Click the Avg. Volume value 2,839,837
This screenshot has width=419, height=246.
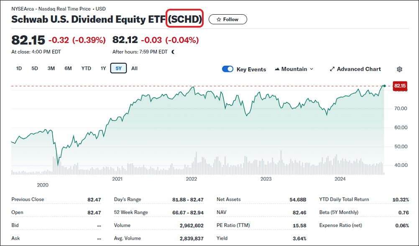click(x=192, y=238)
